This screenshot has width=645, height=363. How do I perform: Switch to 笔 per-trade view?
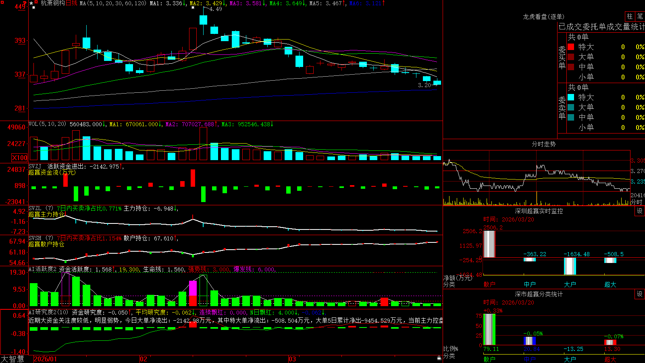pyautogui.click(x=640, y=16)
